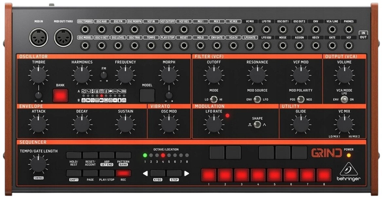The height and width of the screenshot is (199, 382).
Task: Trigger step button 7
Action: coord(307,175)
